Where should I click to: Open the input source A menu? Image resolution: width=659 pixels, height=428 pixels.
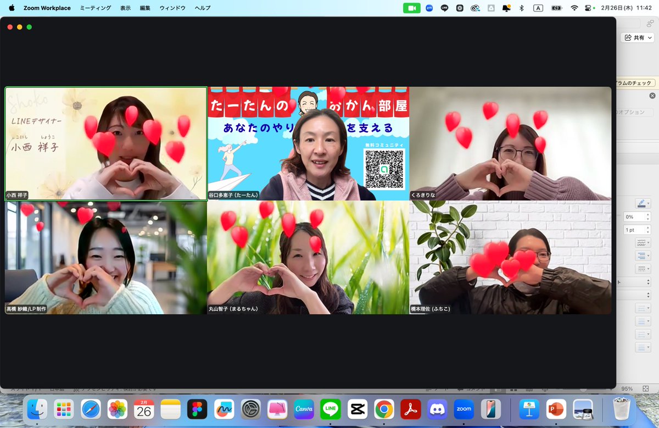[x=538, y=8]
